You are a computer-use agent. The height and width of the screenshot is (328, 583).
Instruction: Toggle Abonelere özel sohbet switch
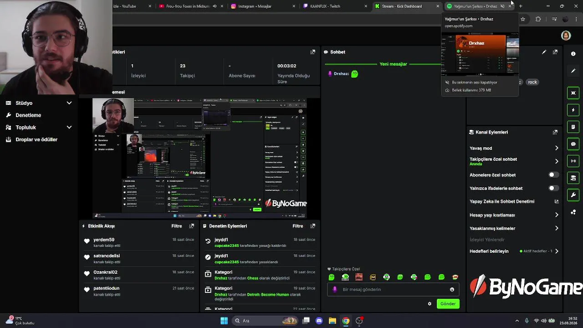(x=553, y=175)
